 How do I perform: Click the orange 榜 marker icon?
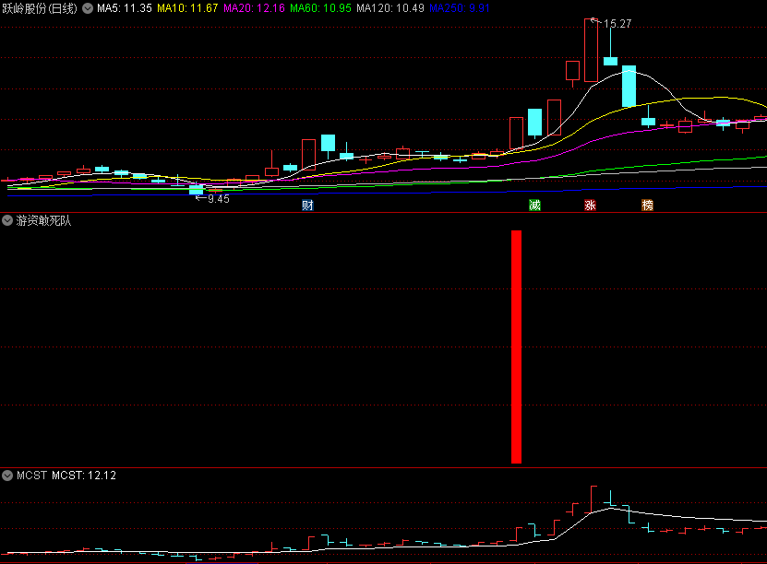coord(647,206)
